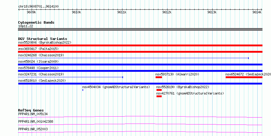Open nsv6518010 (Sedlazeck2020) label
The image size is (271, 136).
[42, 81]
